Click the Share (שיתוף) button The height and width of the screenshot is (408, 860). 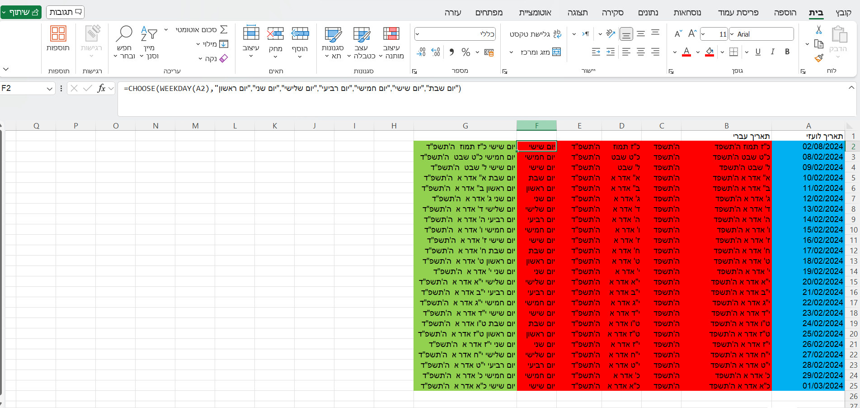21,12
